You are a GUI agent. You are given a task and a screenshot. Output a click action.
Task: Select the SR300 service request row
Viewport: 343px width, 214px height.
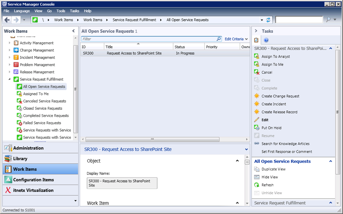(x=134, y=53)
